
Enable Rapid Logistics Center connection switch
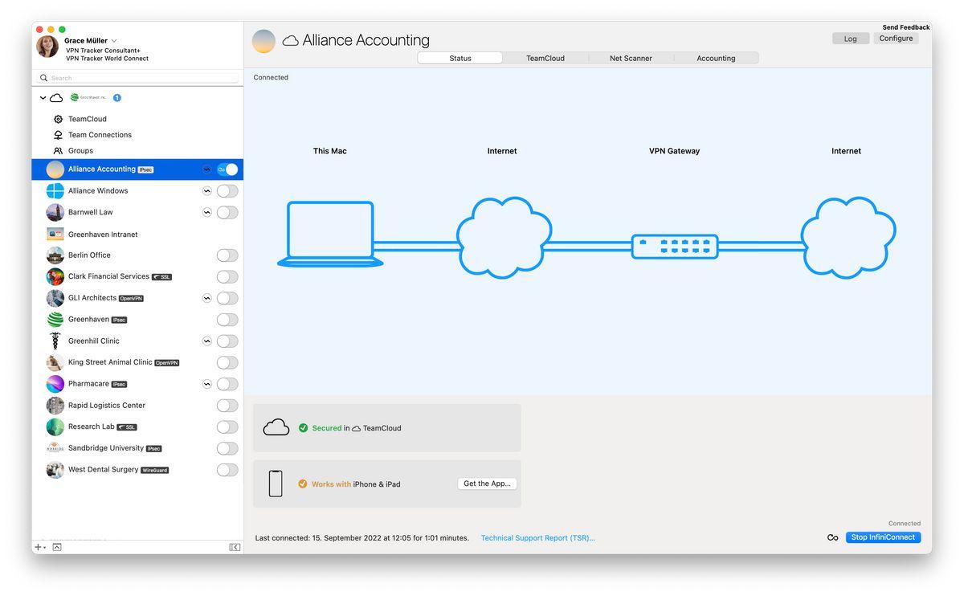pos(227,406)
